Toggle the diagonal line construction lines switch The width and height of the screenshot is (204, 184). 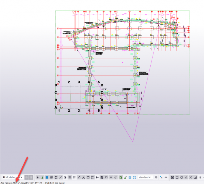61,177
